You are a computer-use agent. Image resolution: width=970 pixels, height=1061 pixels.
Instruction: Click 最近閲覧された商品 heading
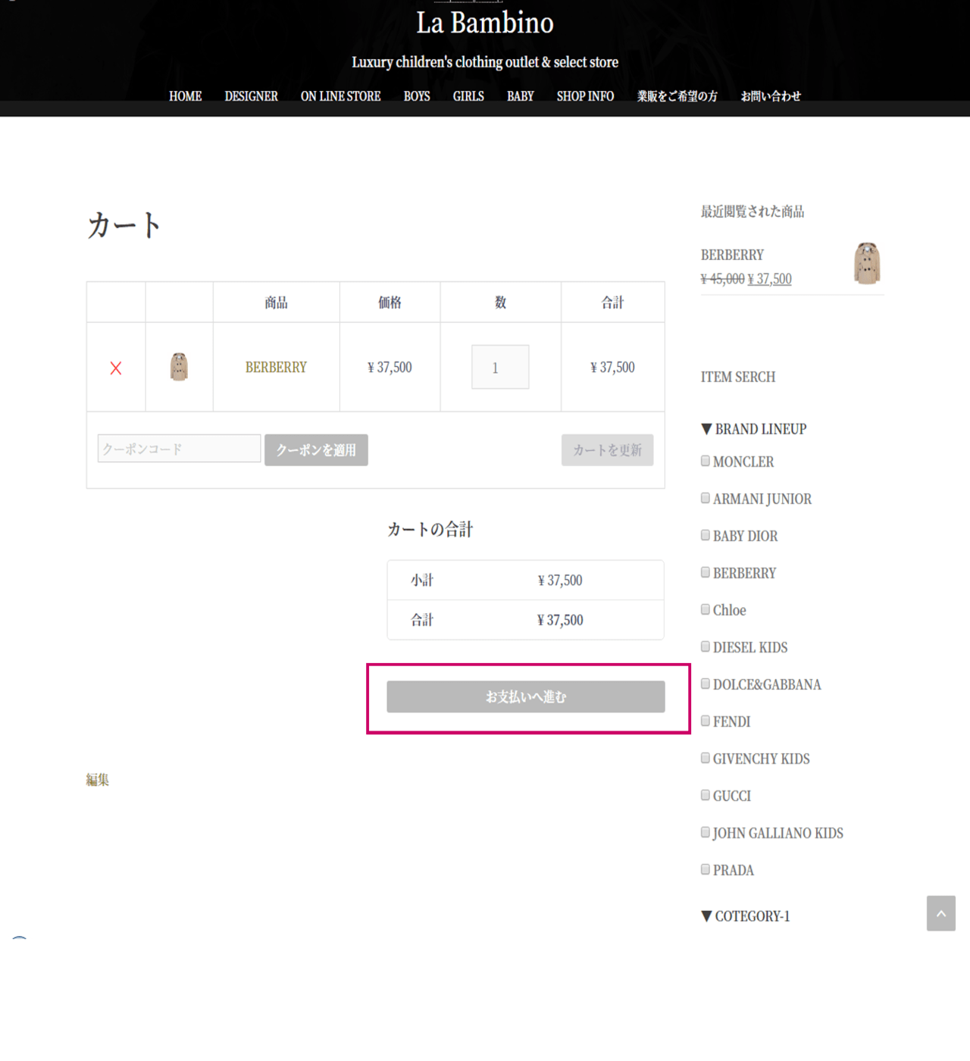[x=753, y=211]
